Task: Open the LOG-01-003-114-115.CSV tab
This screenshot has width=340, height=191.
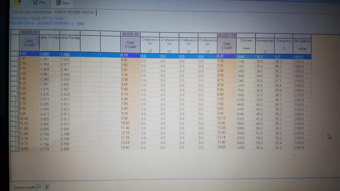Action: [x=32, y=12]
